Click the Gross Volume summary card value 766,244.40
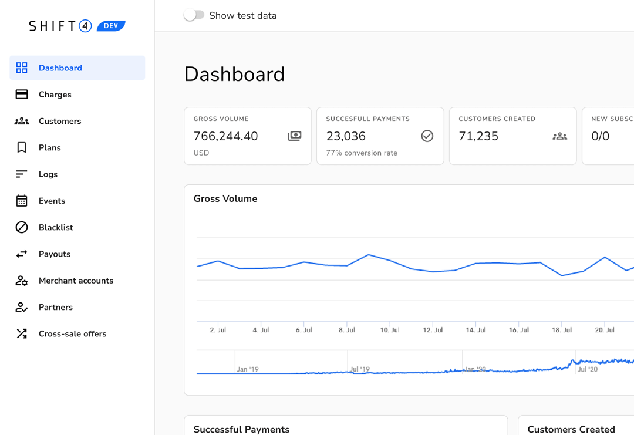The width and height of the screenshot is (634, 435). point(225,136)
